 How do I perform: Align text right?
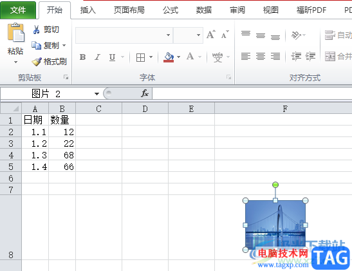(275, 56)
